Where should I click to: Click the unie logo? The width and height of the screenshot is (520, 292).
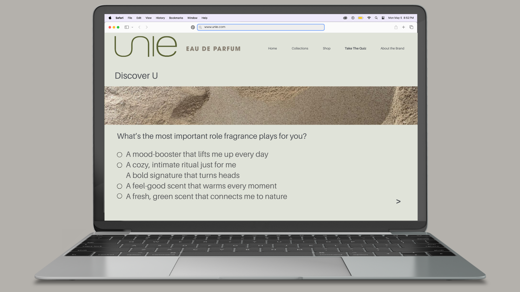point(146,47)
